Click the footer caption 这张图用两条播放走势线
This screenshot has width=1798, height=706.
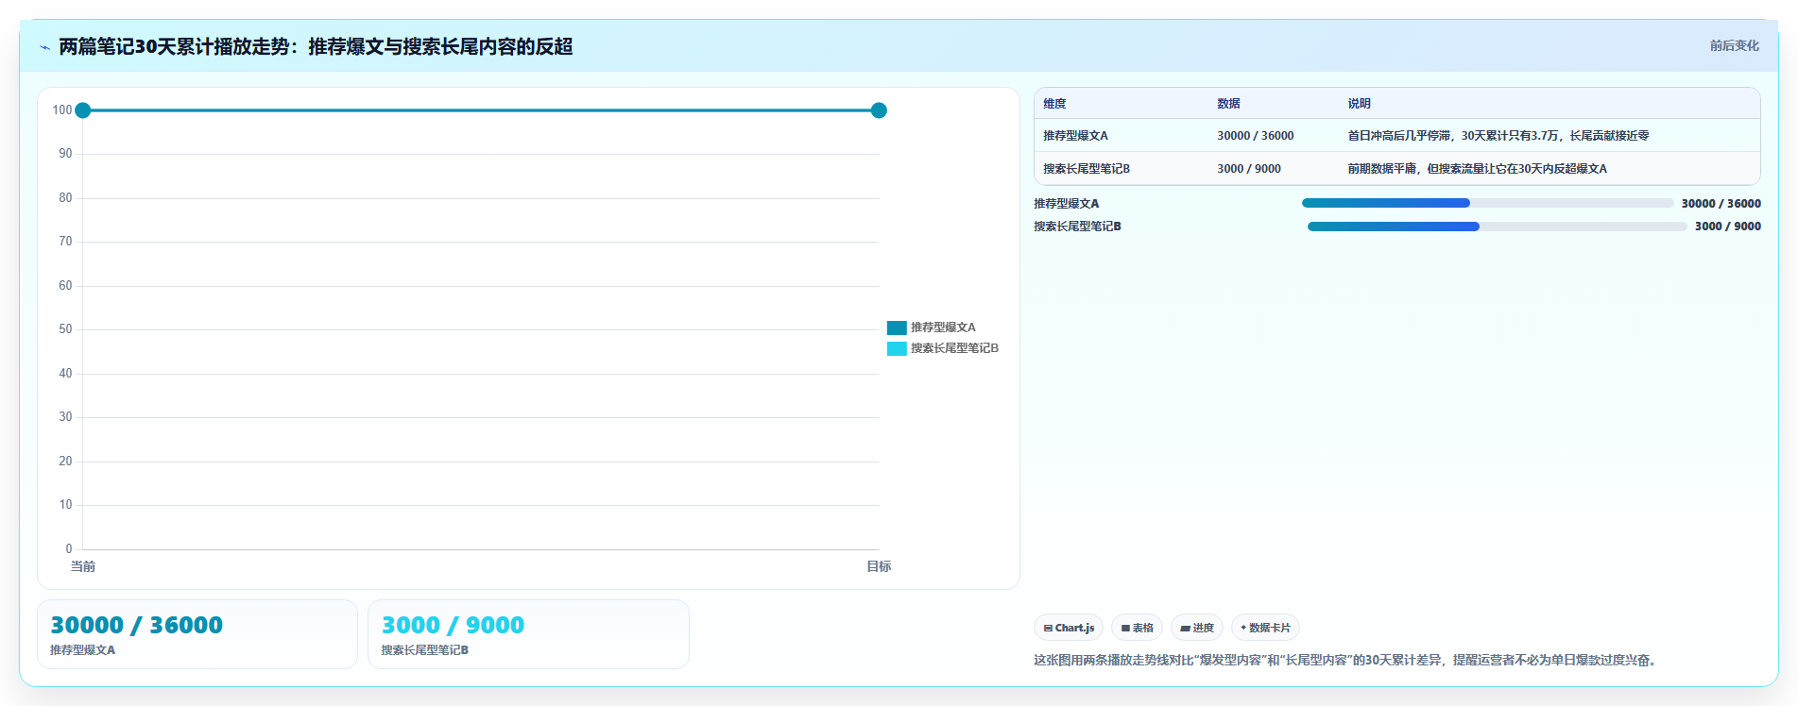(x=1344, y=660)
